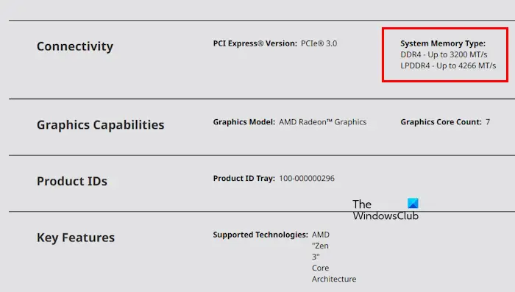Select the product ID 100-000000296

pos(307,178)
